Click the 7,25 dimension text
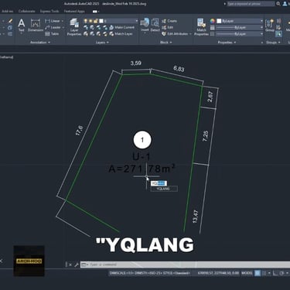 pyautogui.click(x=205, y=136)
